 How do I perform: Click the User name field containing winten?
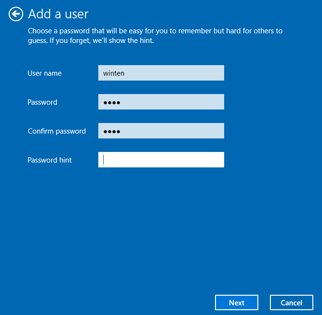click(161, 73)
